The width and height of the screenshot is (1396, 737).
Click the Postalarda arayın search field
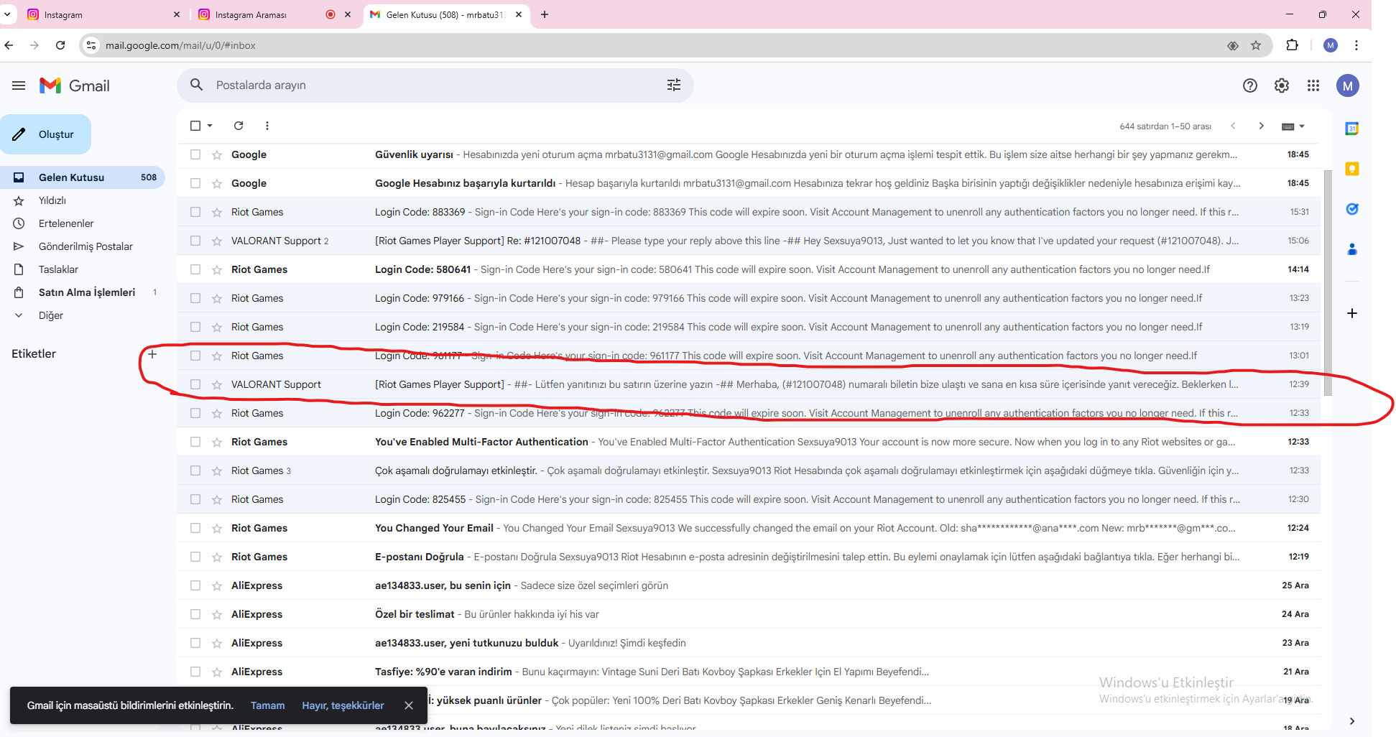435,85
